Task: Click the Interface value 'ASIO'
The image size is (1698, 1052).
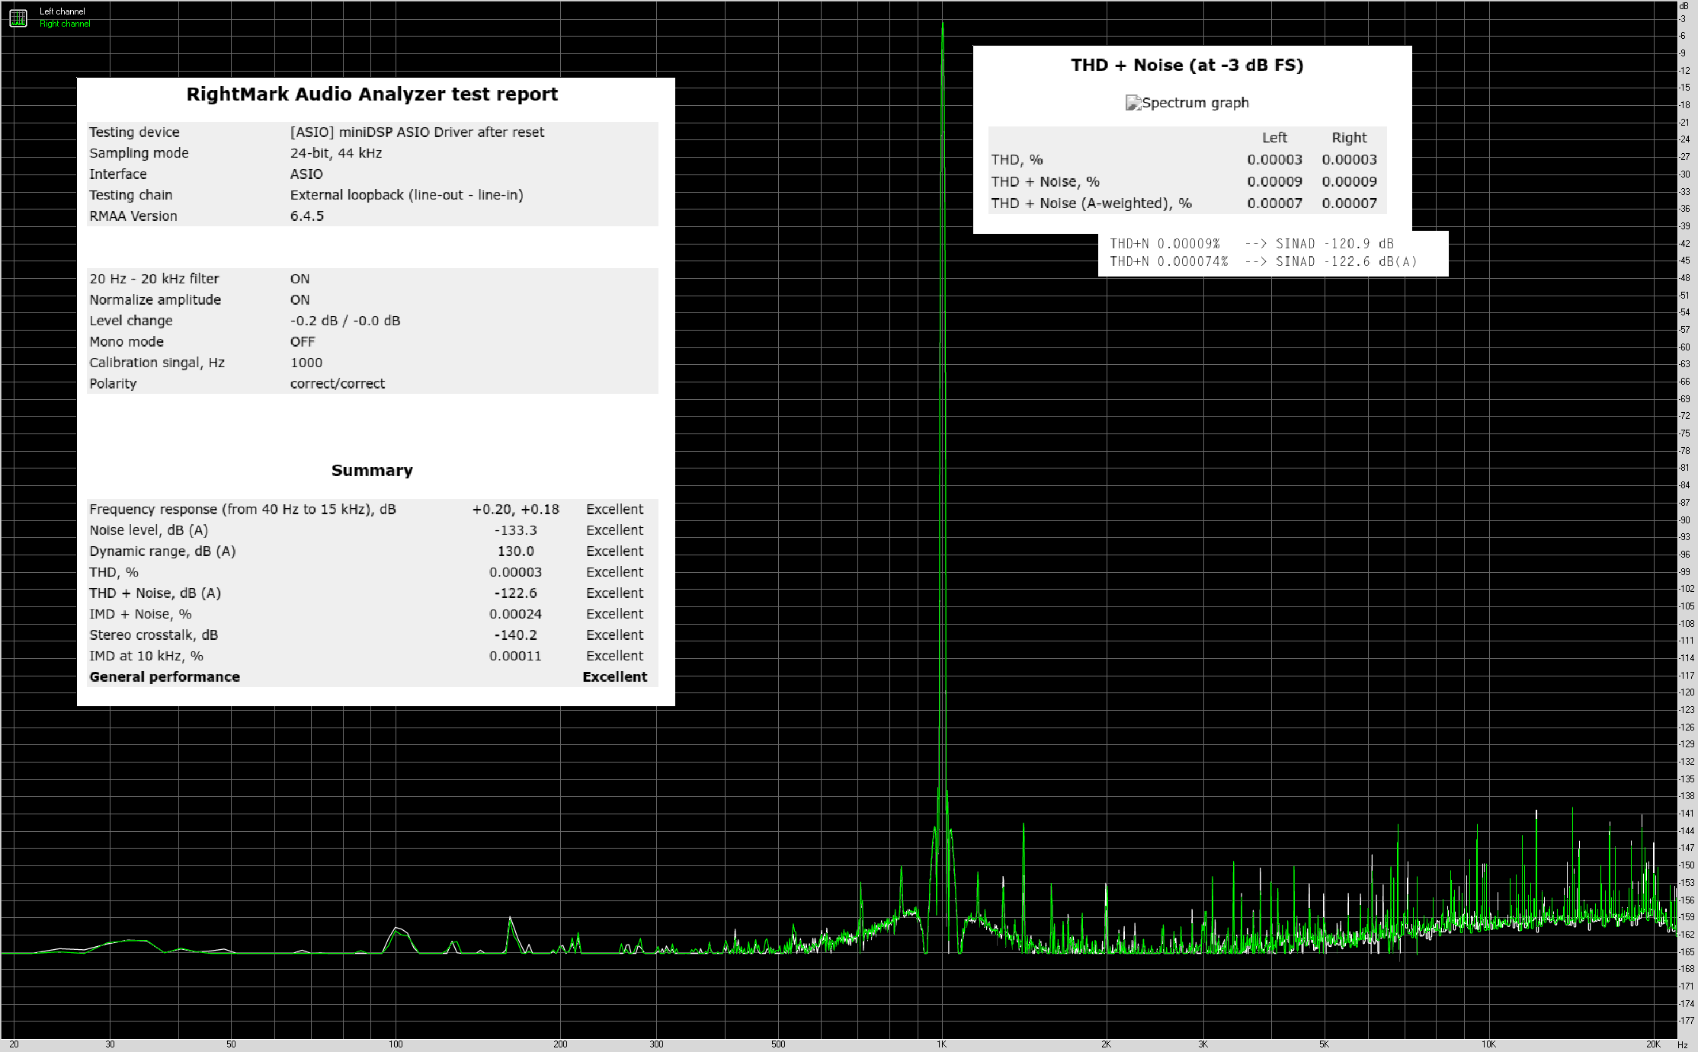Action: point(306,174)
